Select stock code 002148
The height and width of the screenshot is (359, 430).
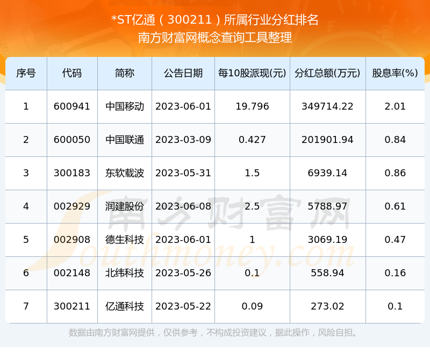coord(72,273)
